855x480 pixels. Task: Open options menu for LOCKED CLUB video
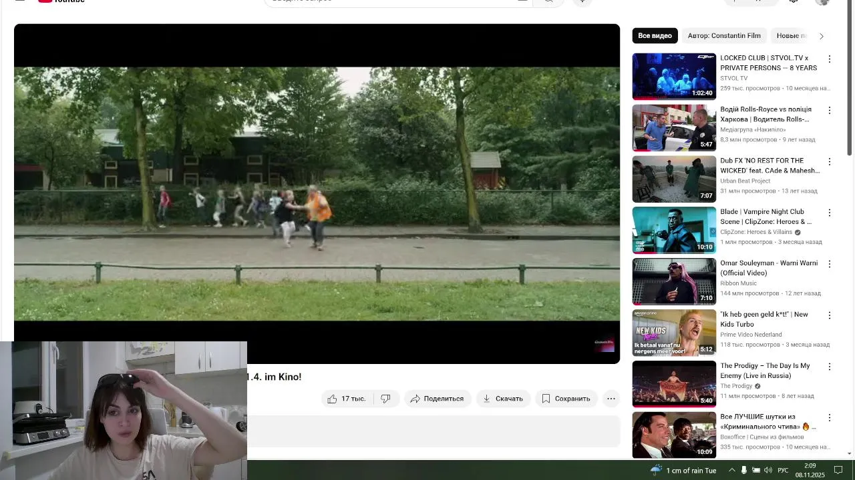point(829,59)
